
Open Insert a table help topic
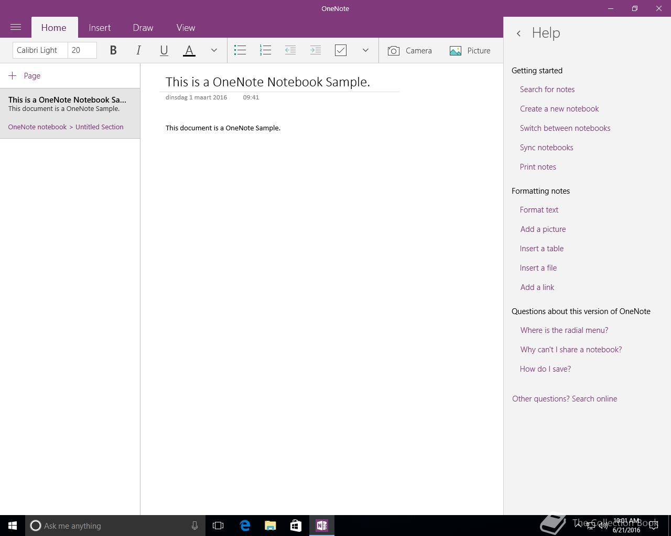[x=542, y=249]
